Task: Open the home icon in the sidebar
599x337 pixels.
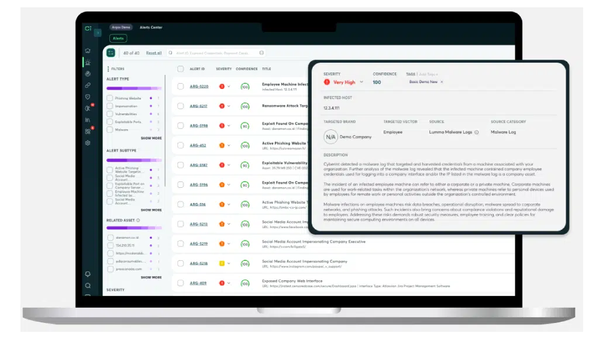Action: [88, 51]
